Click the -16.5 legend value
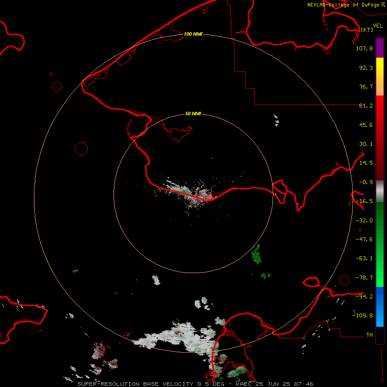The width and height of the screenshot is (387, 387). point(364,201)
